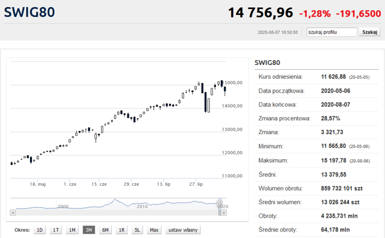Focus the 'szukaj profilu' search field
This screenshot has width=385, height=238.
point(331,32)
